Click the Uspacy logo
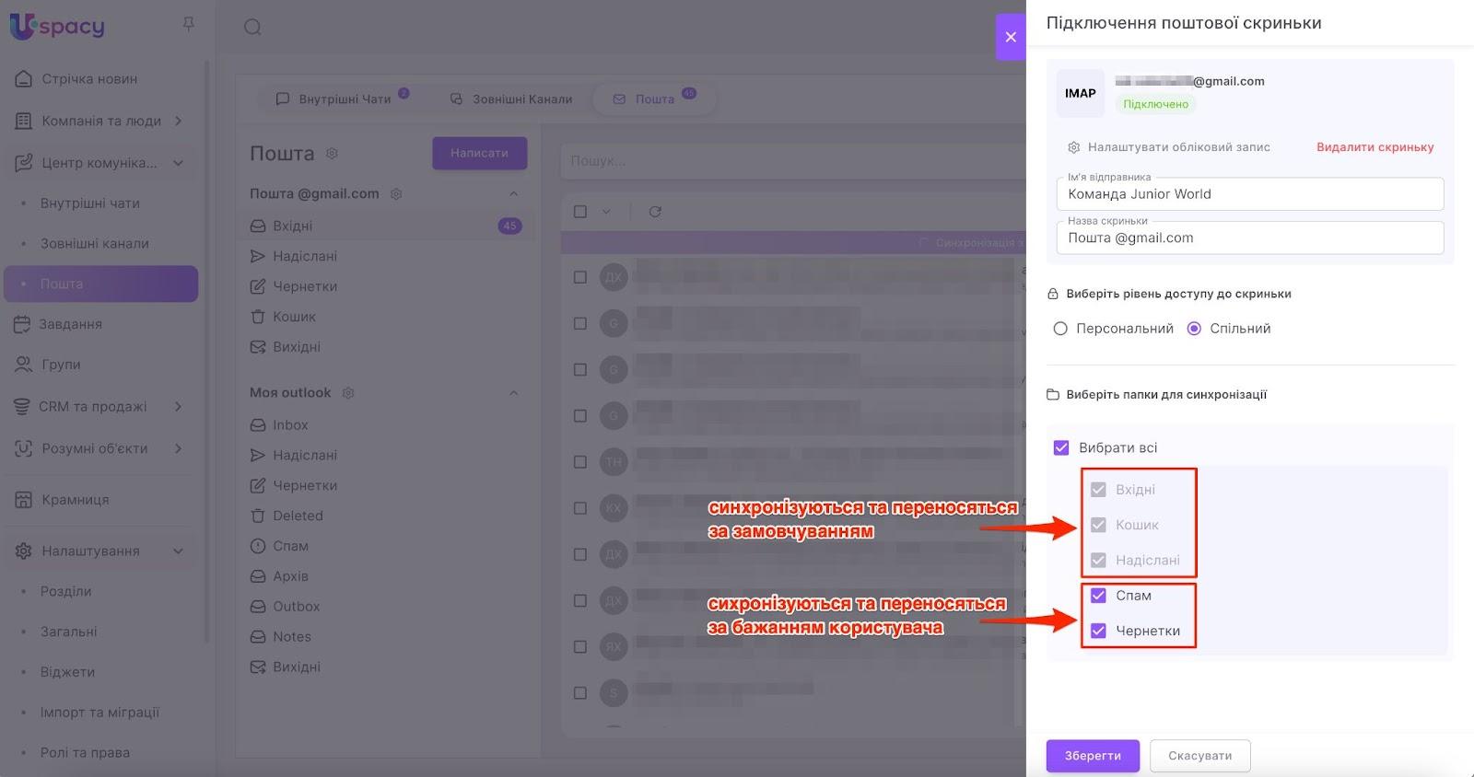Screen dimensions: 1474x777 pos(57,26)
